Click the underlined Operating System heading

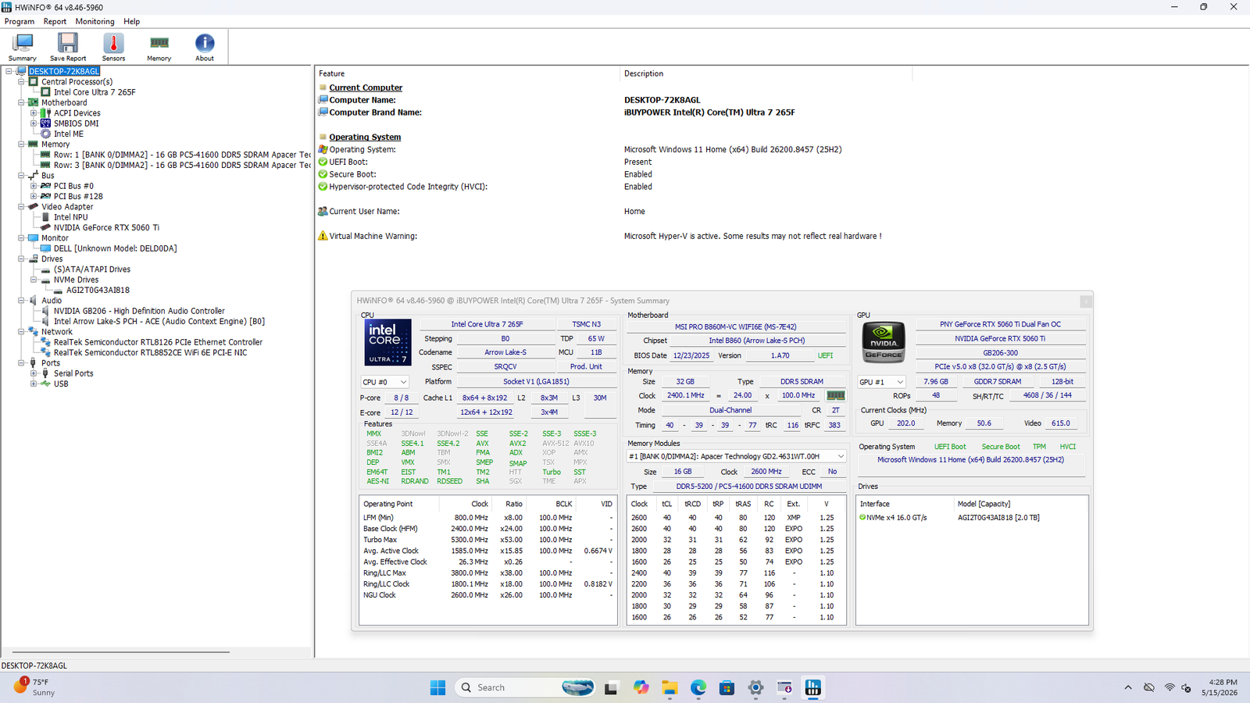coord(365,137)
